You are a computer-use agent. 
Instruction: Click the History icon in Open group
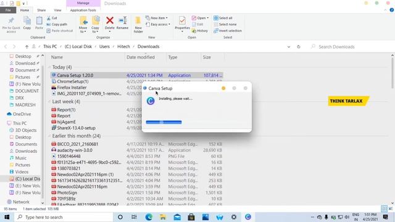[200, 31]
